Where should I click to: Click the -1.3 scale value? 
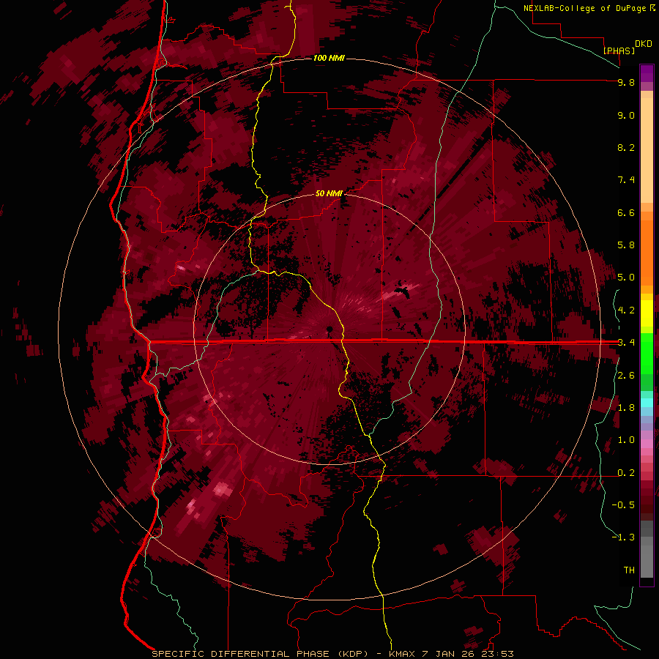623,537
